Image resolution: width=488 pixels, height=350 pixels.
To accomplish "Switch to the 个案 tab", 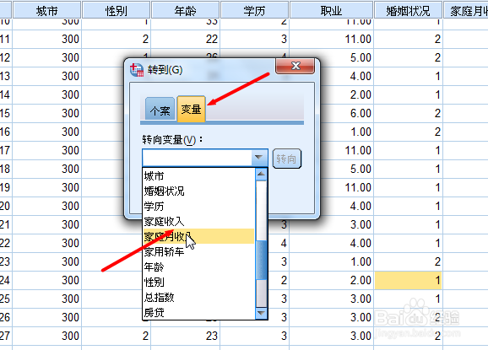I will click(x=160, y=109).
